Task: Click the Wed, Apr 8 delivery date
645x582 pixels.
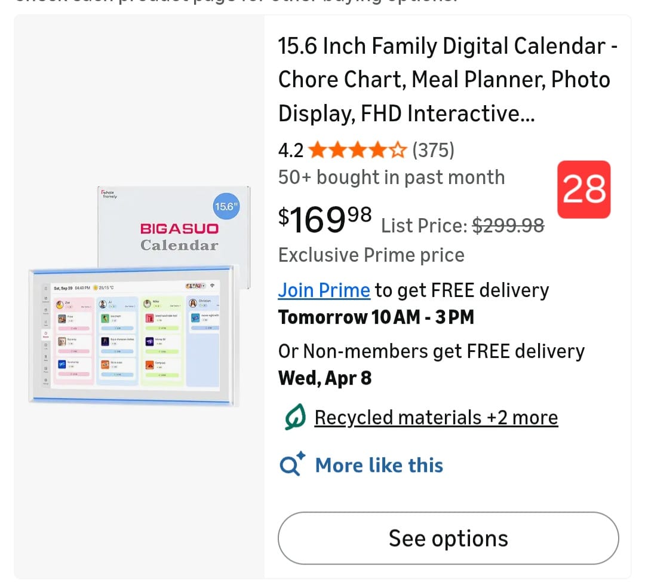Action: point(325,378)
